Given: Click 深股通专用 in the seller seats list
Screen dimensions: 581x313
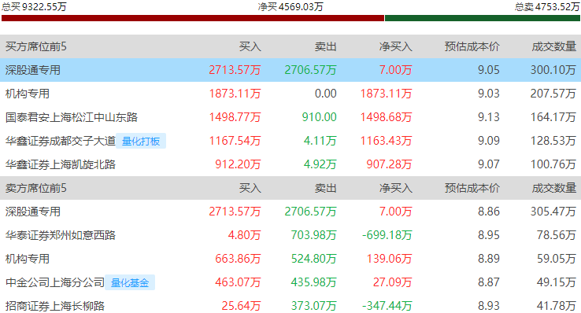Looking at the screenshot, I should coord(33,212).
